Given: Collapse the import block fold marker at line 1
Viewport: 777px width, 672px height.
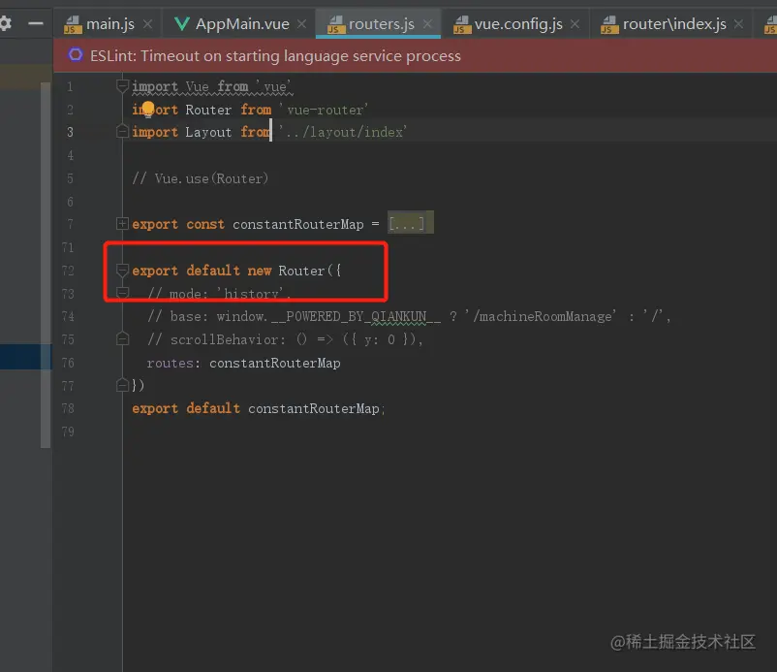Looking at the screenshot, I should click(x=122, y=86).
